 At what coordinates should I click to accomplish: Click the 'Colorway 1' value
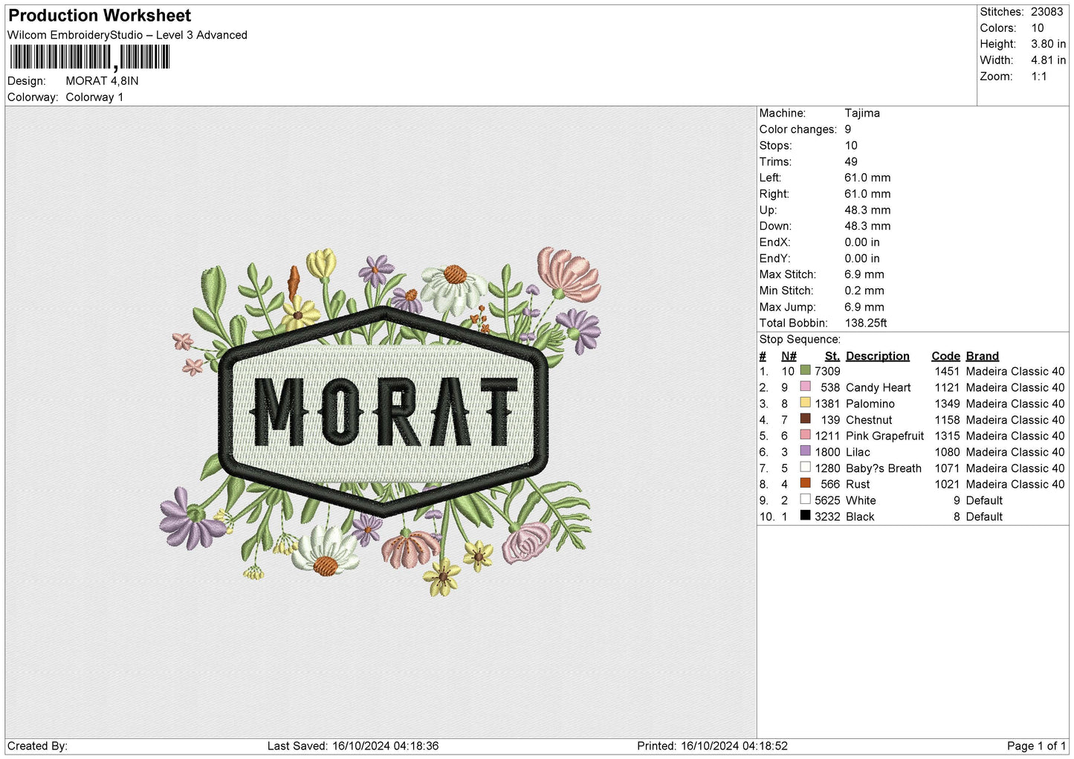coord(94,97)
